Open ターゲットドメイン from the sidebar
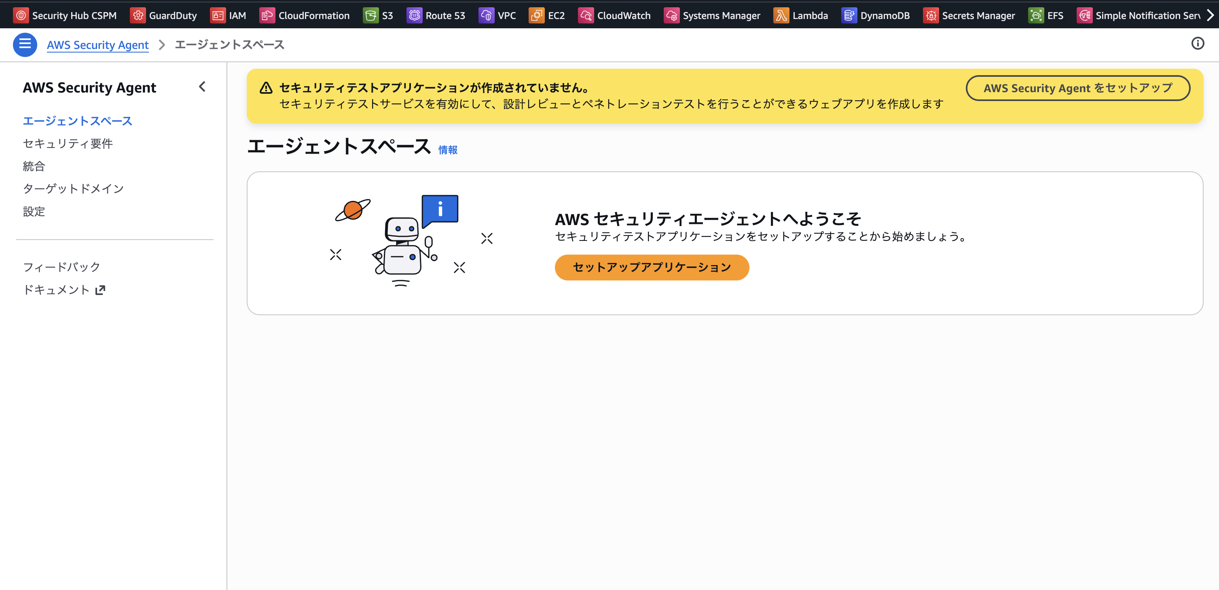This screenshot has height=590, width=1219. [73, 188]
